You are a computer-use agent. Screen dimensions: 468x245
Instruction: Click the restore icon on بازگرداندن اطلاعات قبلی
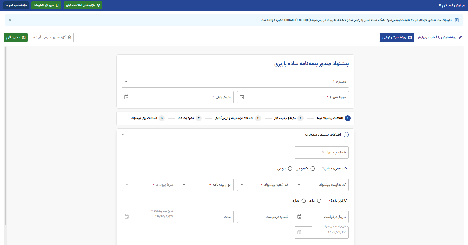point(99,5)
